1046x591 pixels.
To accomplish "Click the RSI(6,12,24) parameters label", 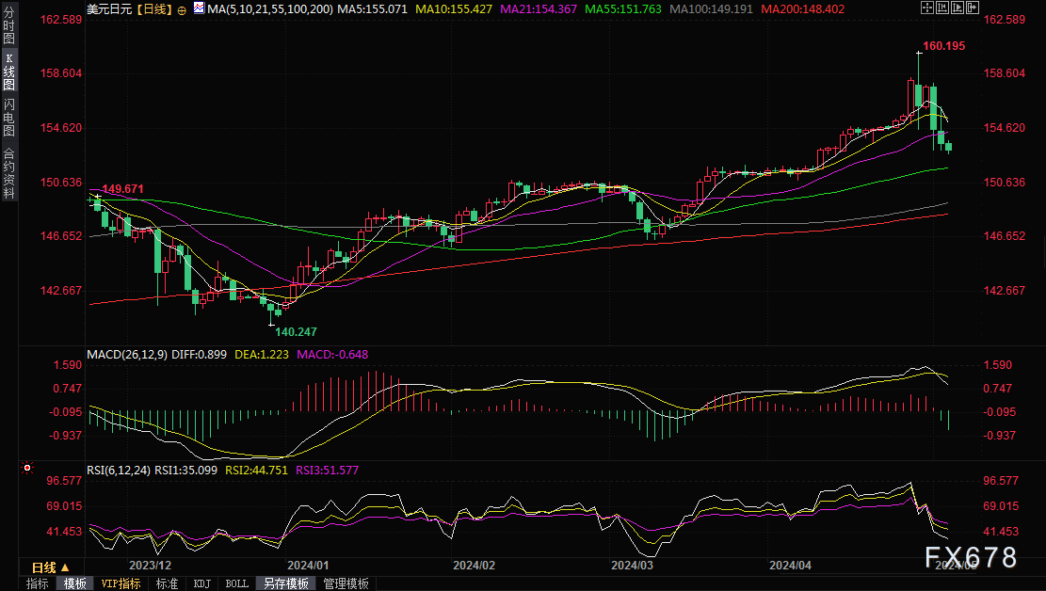I will (119, 470).
